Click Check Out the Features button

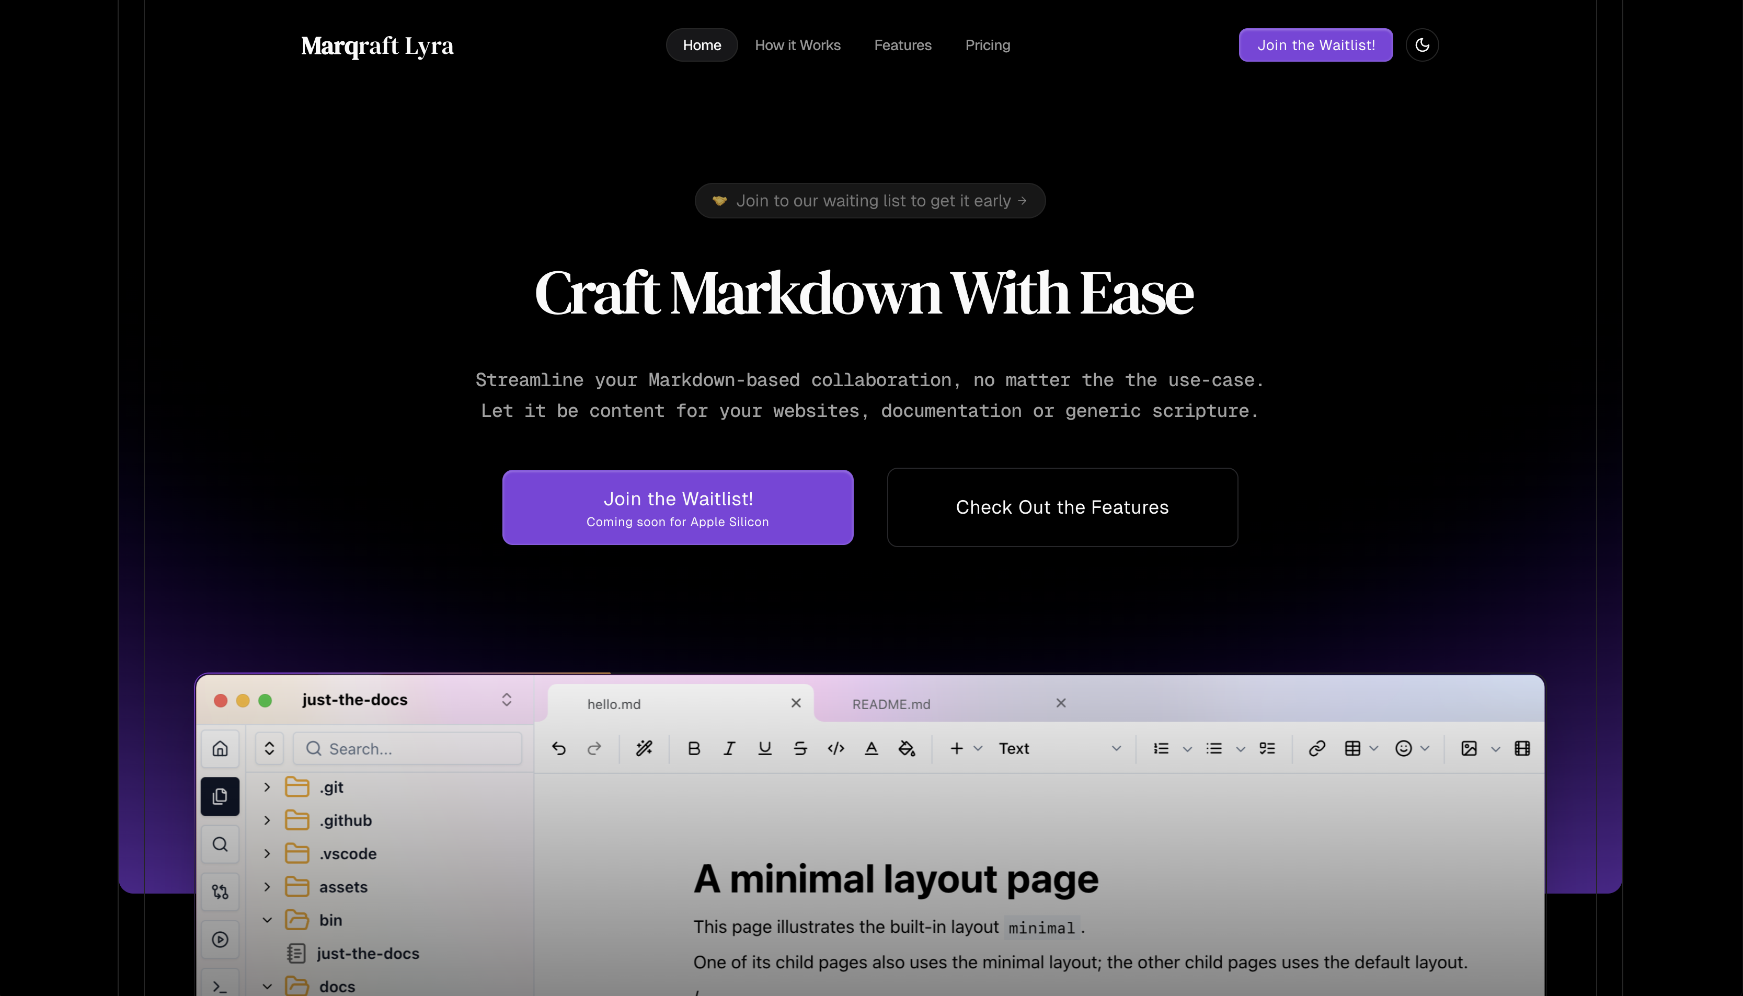(1061, 507)
